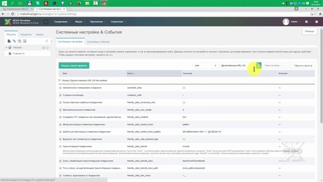This screenshot has width=323, height=182.
Task: Open the Содержимое top menu
Action: (62, 22)
